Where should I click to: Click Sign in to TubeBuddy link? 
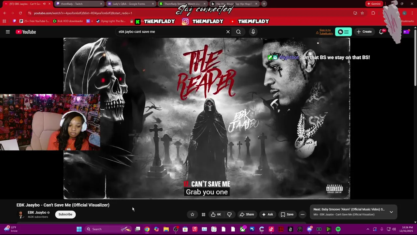(x=324, y=32)
